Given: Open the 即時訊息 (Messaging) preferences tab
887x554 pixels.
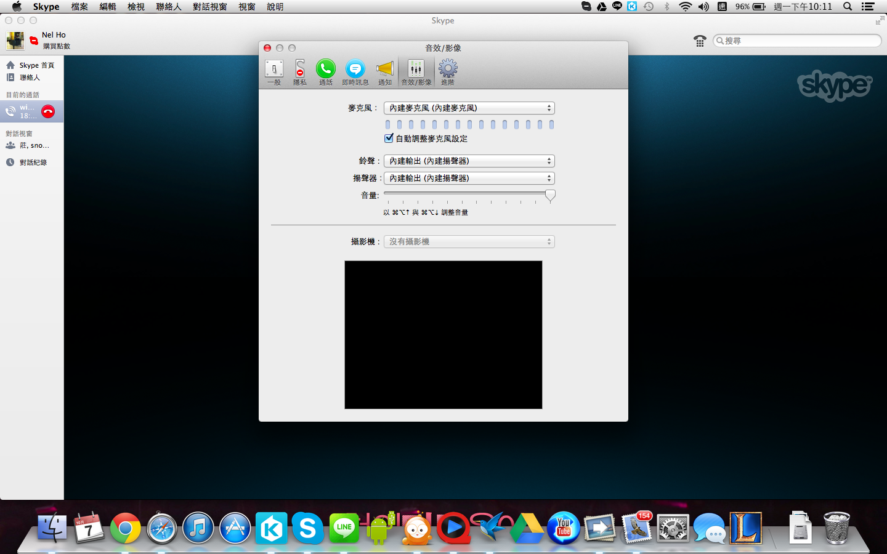Looking at the screenshot, I should [x=355, y=72].
